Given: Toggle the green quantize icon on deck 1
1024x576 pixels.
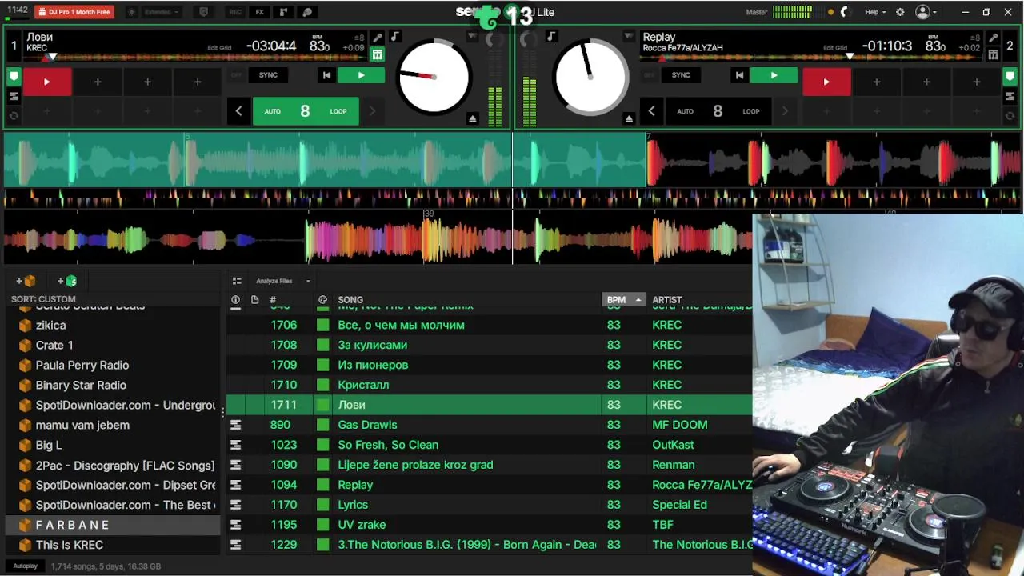Looking at the screenshot, I should coord(378,54).
